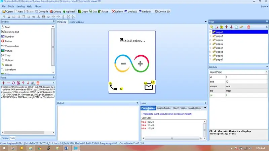This screenshot has width=269, height=151.
Task: Upload the project to the device
Action: tap(69, 11)
